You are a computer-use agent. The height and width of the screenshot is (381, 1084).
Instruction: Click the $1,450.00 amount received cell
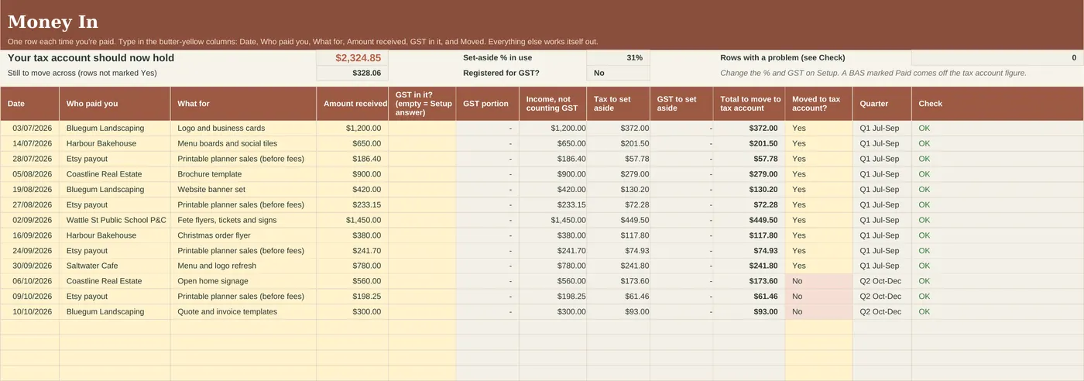(352, 221)
